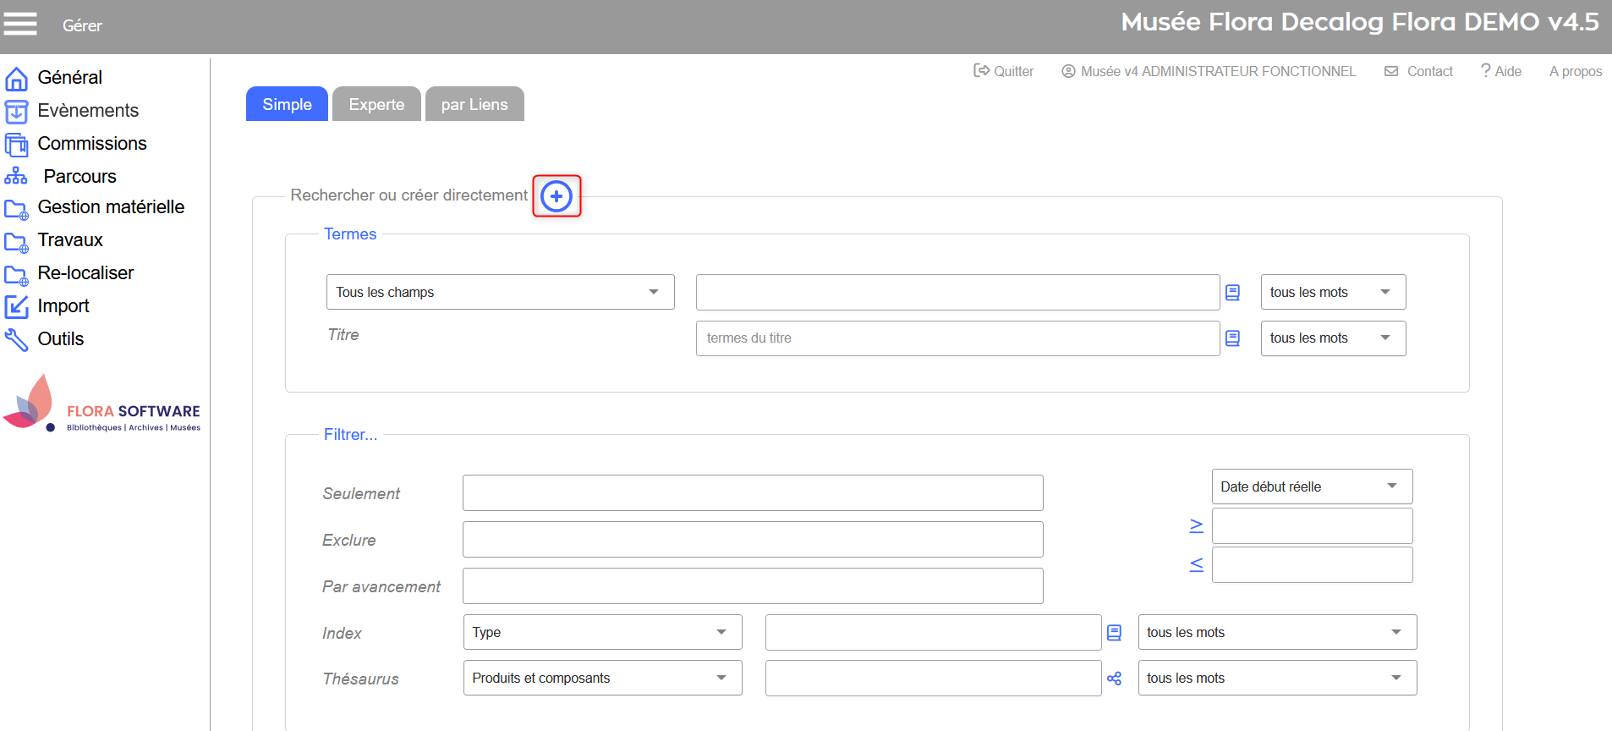Click the greater-than-or-equal date operator
Image resolution: width=1612 pixels, height=731 pixels.
pyautogui.click(x=1196, y=526)
